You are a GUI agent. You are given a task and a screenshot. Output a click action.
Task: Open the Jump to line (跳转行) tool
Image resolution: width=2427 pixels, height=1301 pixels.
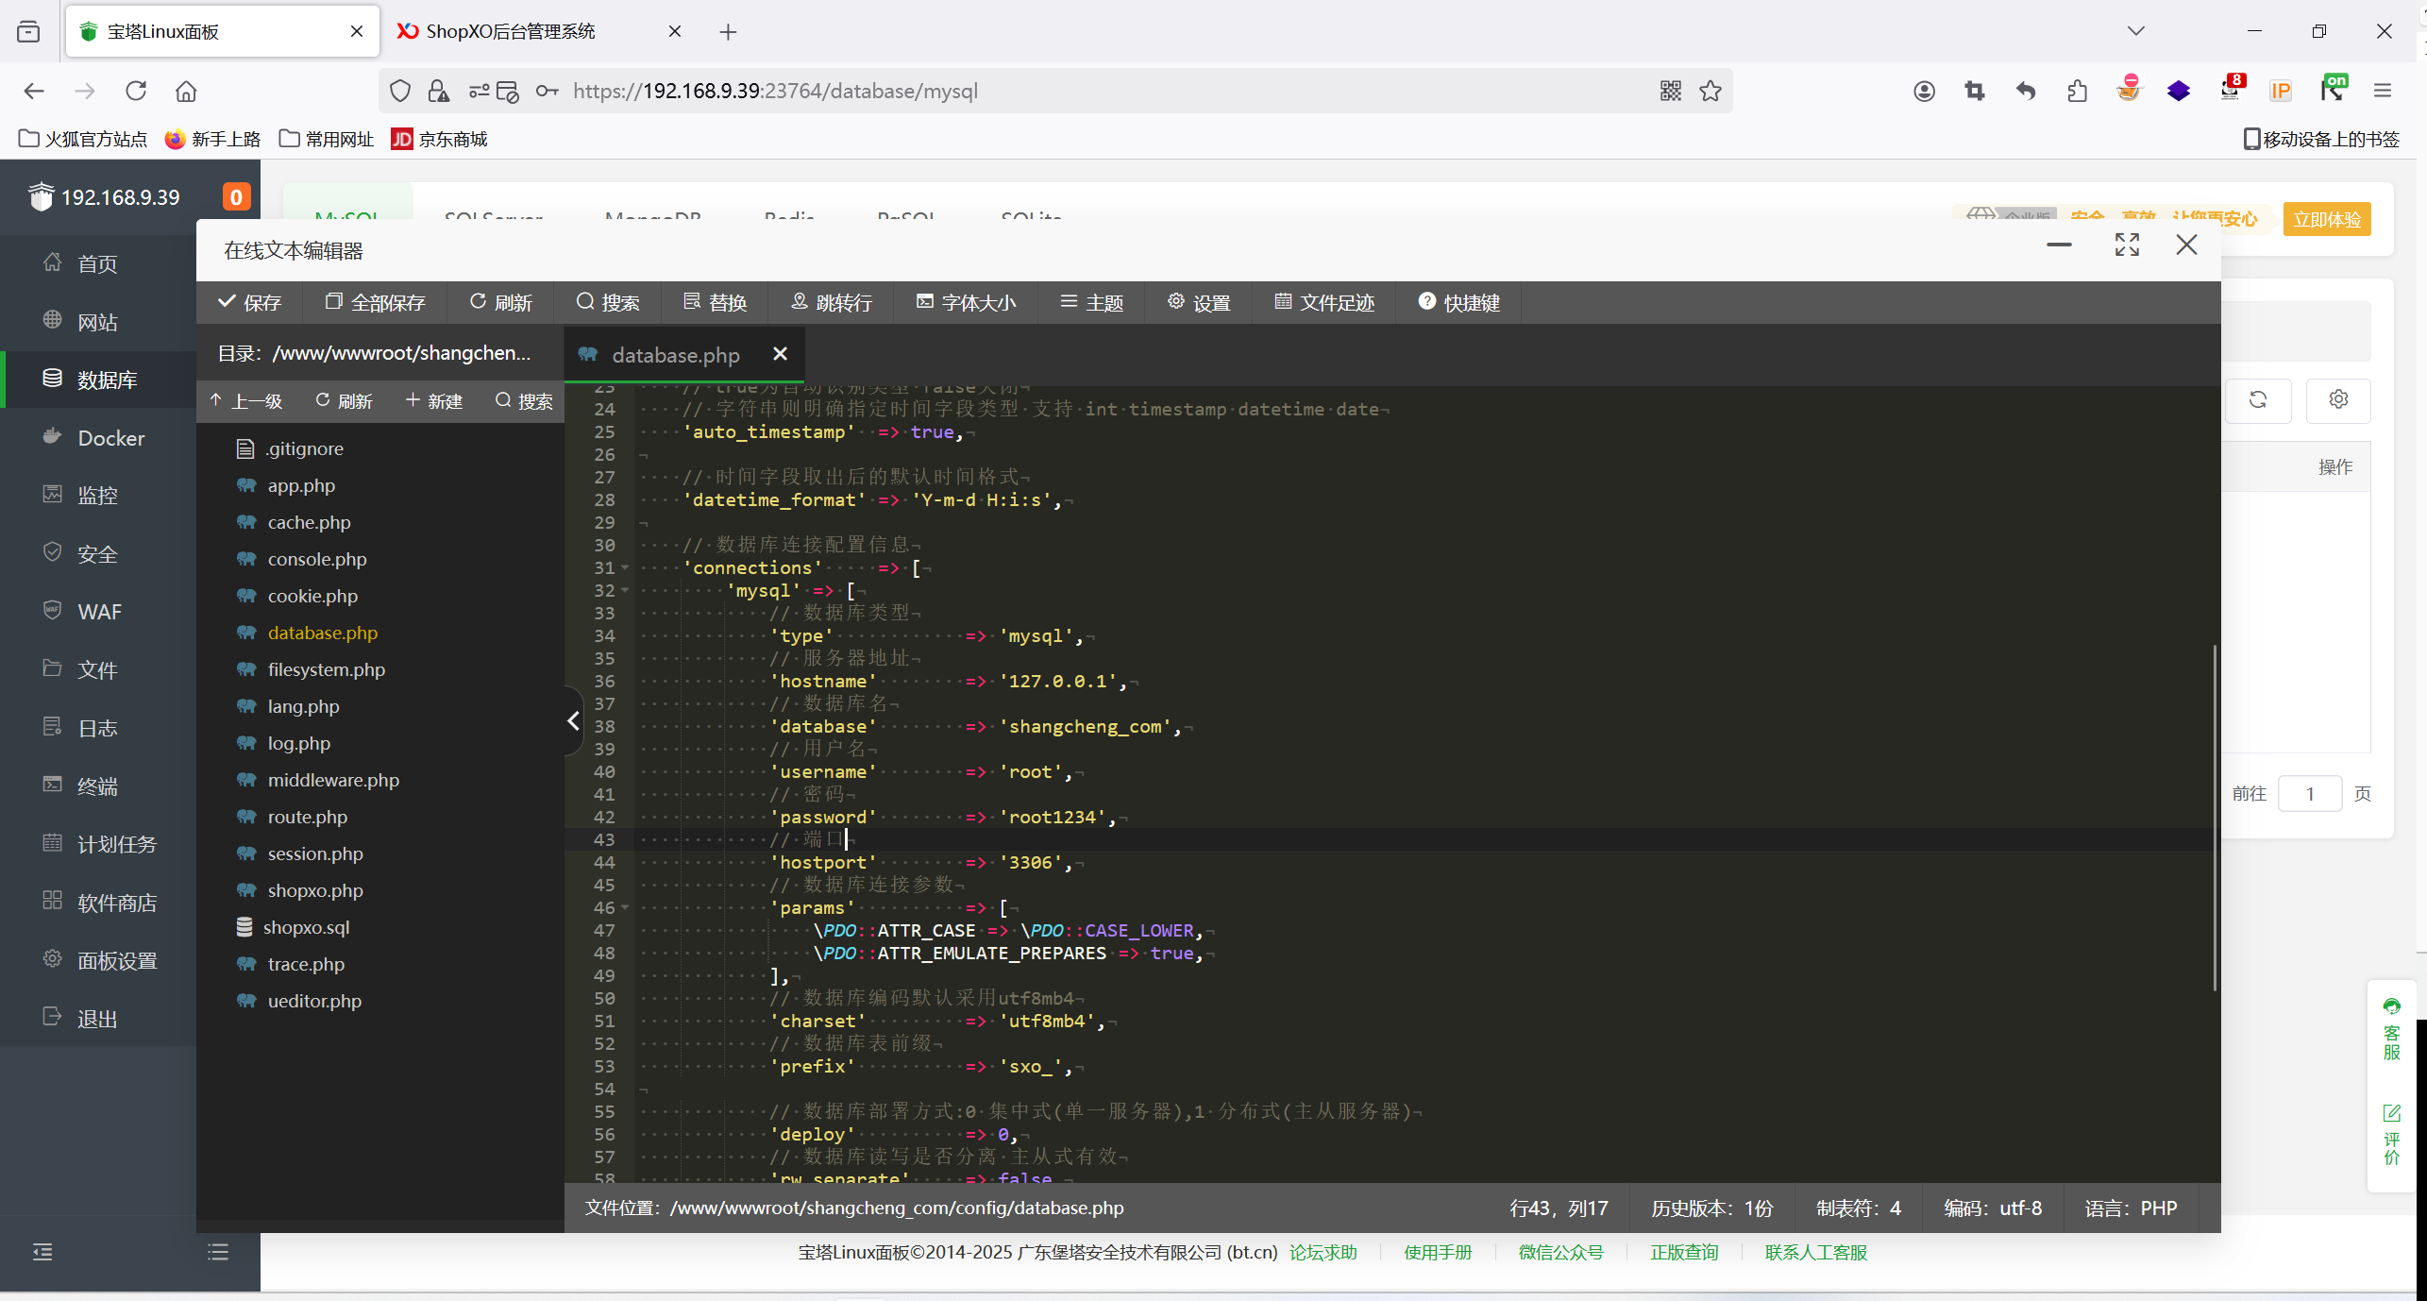click(831, 302)
